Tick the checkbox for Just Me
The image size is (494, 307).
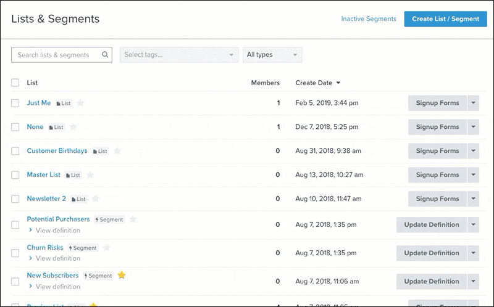[15, 104]
